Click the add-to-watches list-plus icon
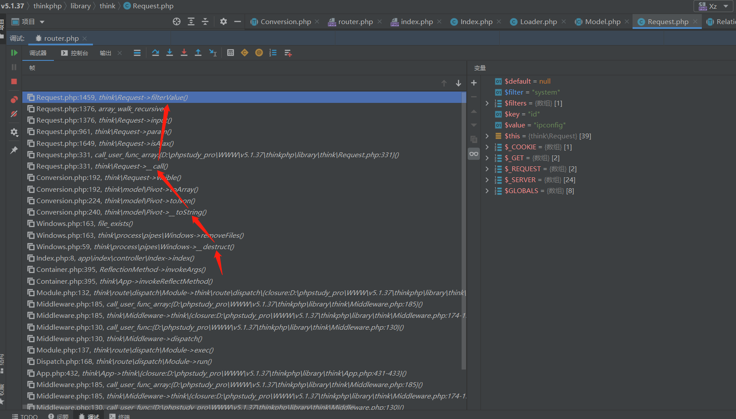 (x=288, y=53)
